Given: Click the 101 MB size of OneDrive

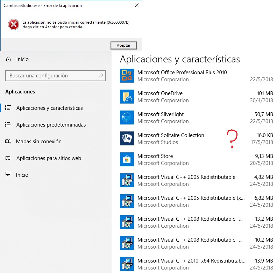Looking at the screenshot, I should coord(265,93).
